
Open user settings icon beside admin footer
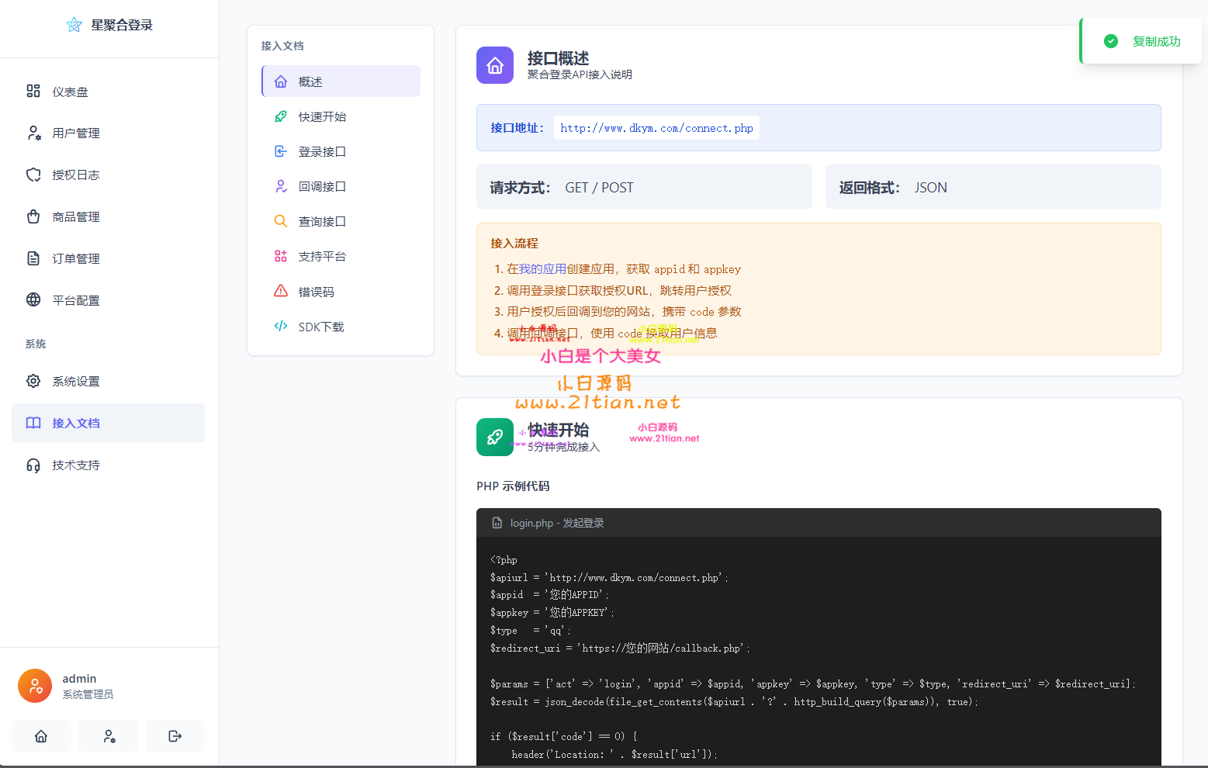point(109,736)
